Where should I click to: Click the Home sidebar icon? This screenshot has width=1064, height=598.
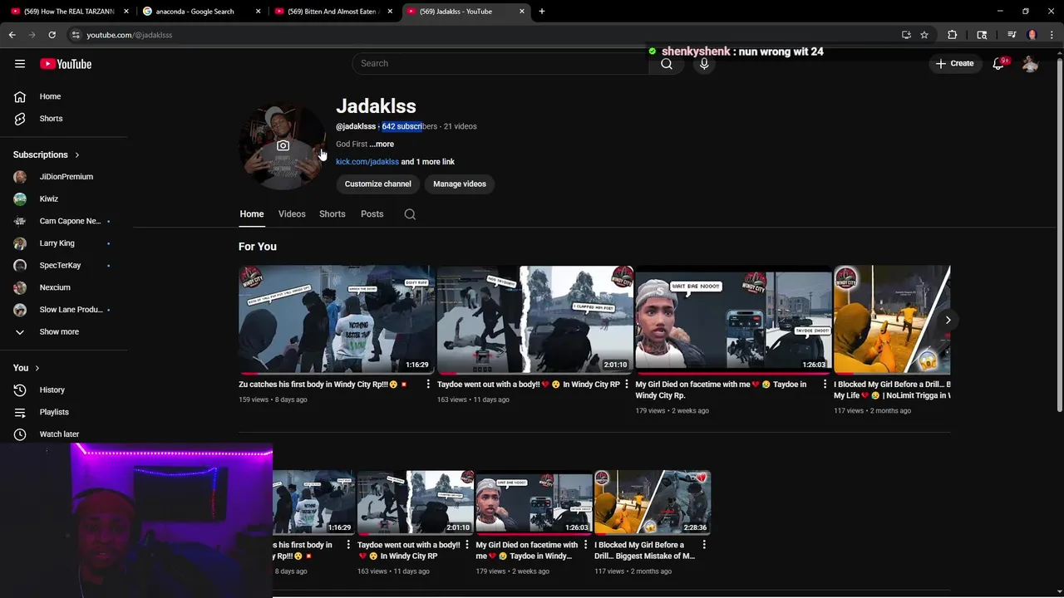20,96
